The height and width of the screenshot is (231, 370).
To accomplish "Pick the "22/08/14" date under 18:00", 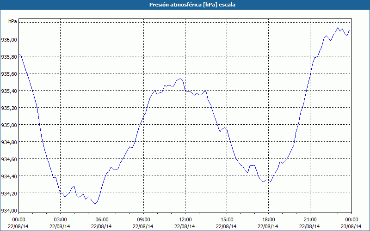I will click(x=268, y=226).
